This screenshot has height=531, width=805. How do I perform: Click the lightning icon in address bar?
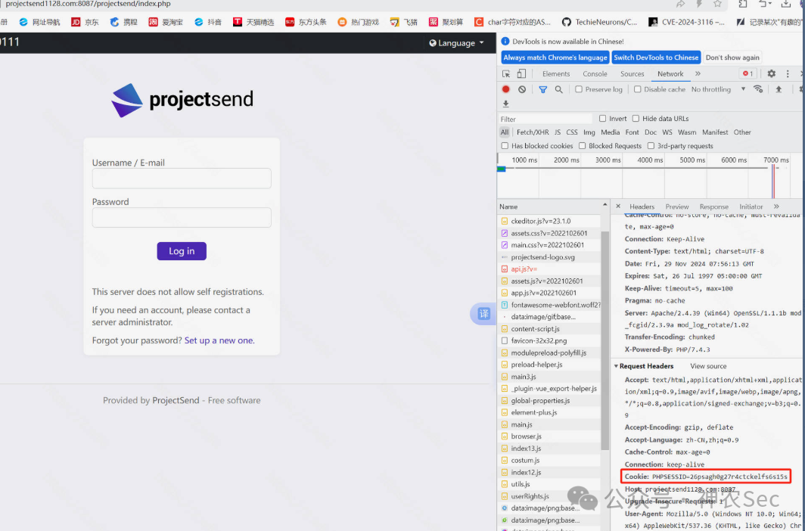tap(699, 4)
